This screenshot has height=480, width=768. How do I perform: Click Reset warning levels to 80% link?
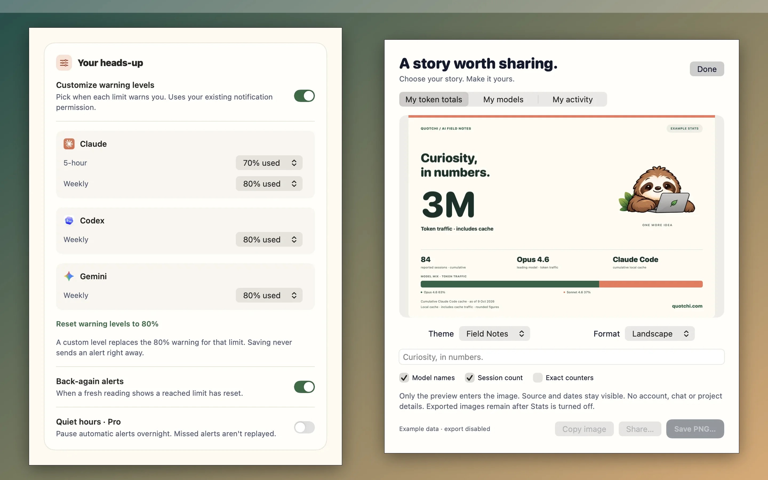point(107,324)
